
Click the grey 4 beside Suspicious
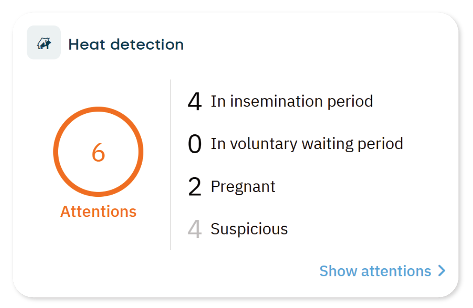click(195, 230)
